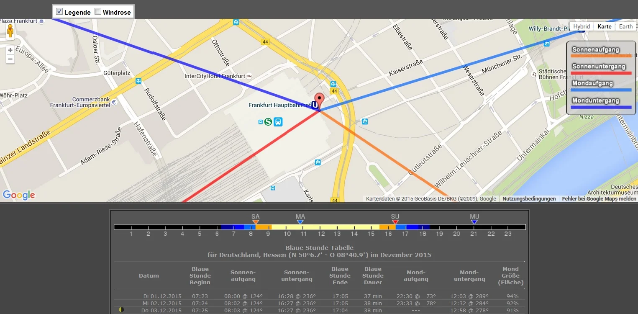Click the Güterplatz map label
The image size is (638, 314).
point(117,73)
